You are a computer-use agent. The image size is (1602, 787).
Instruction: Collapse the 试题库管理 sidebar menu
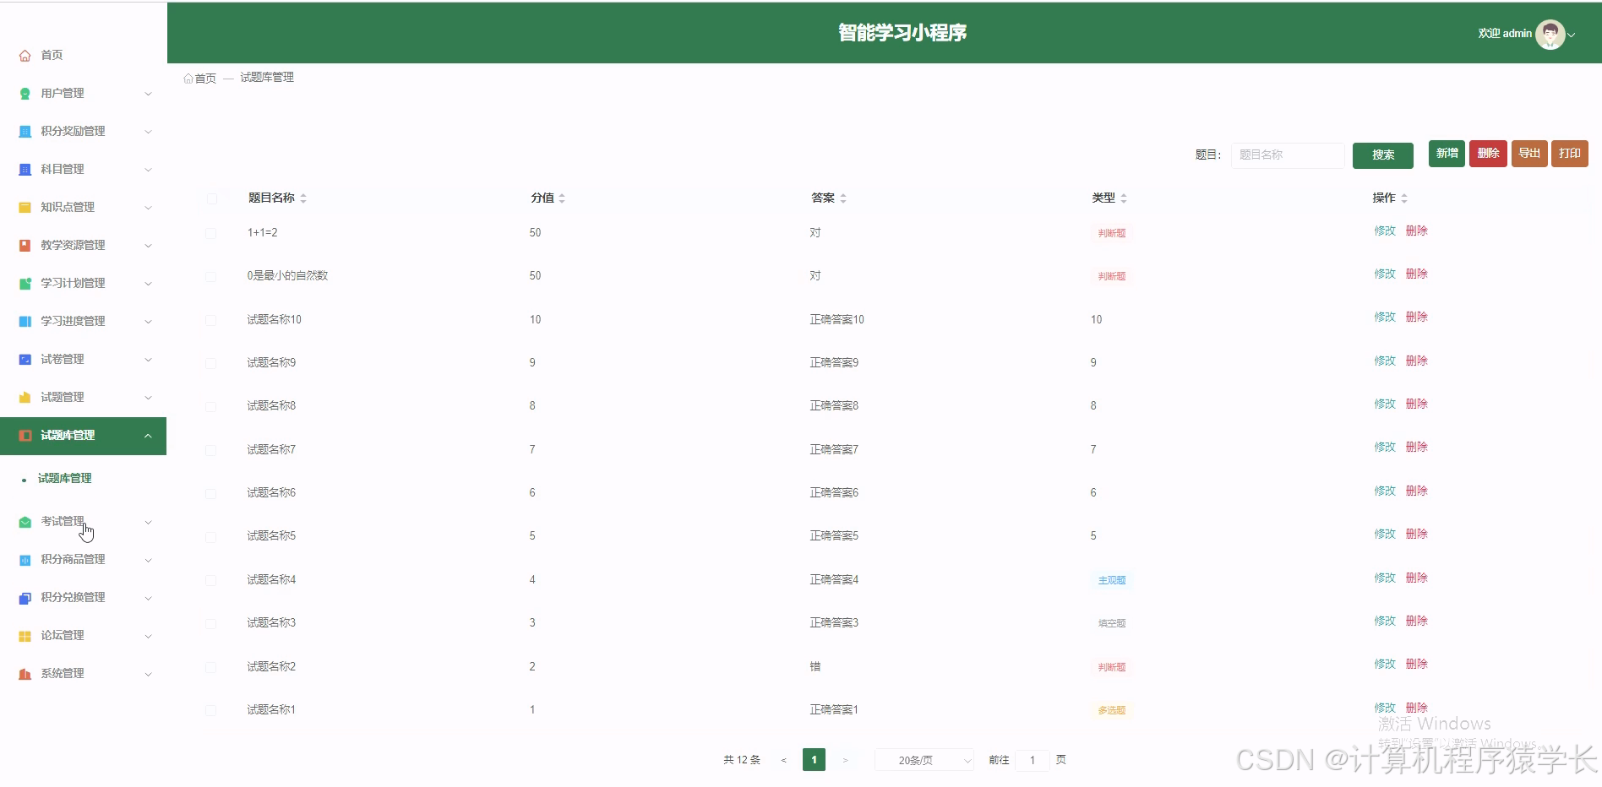84,436
